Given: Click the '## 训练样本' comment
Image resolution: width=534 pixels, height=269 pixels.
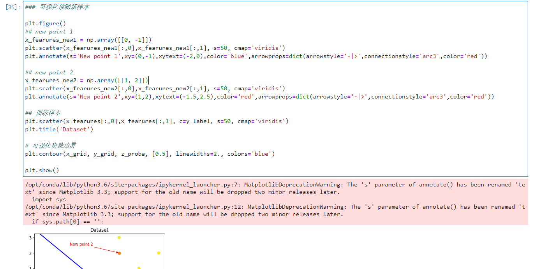Looking at the screenshot, I should coord(43,113).
